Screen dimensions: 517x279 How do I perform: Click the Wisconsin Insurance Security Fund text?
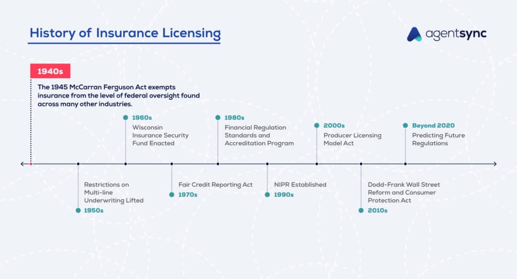tap(160, 135)
